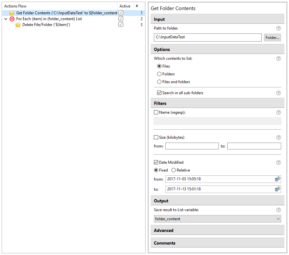Toggle Active checkbox for Delete File/Folder action
Screen dimensions: 289x255
121,24
